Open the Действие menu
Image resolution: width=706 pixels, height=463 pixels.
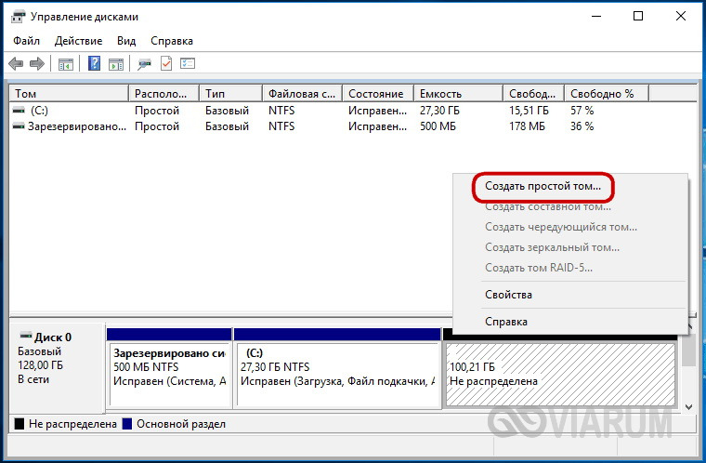pos(79,41)
